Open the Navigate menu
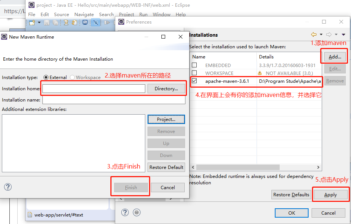This screenshot has width=351, height=224. 84,15
